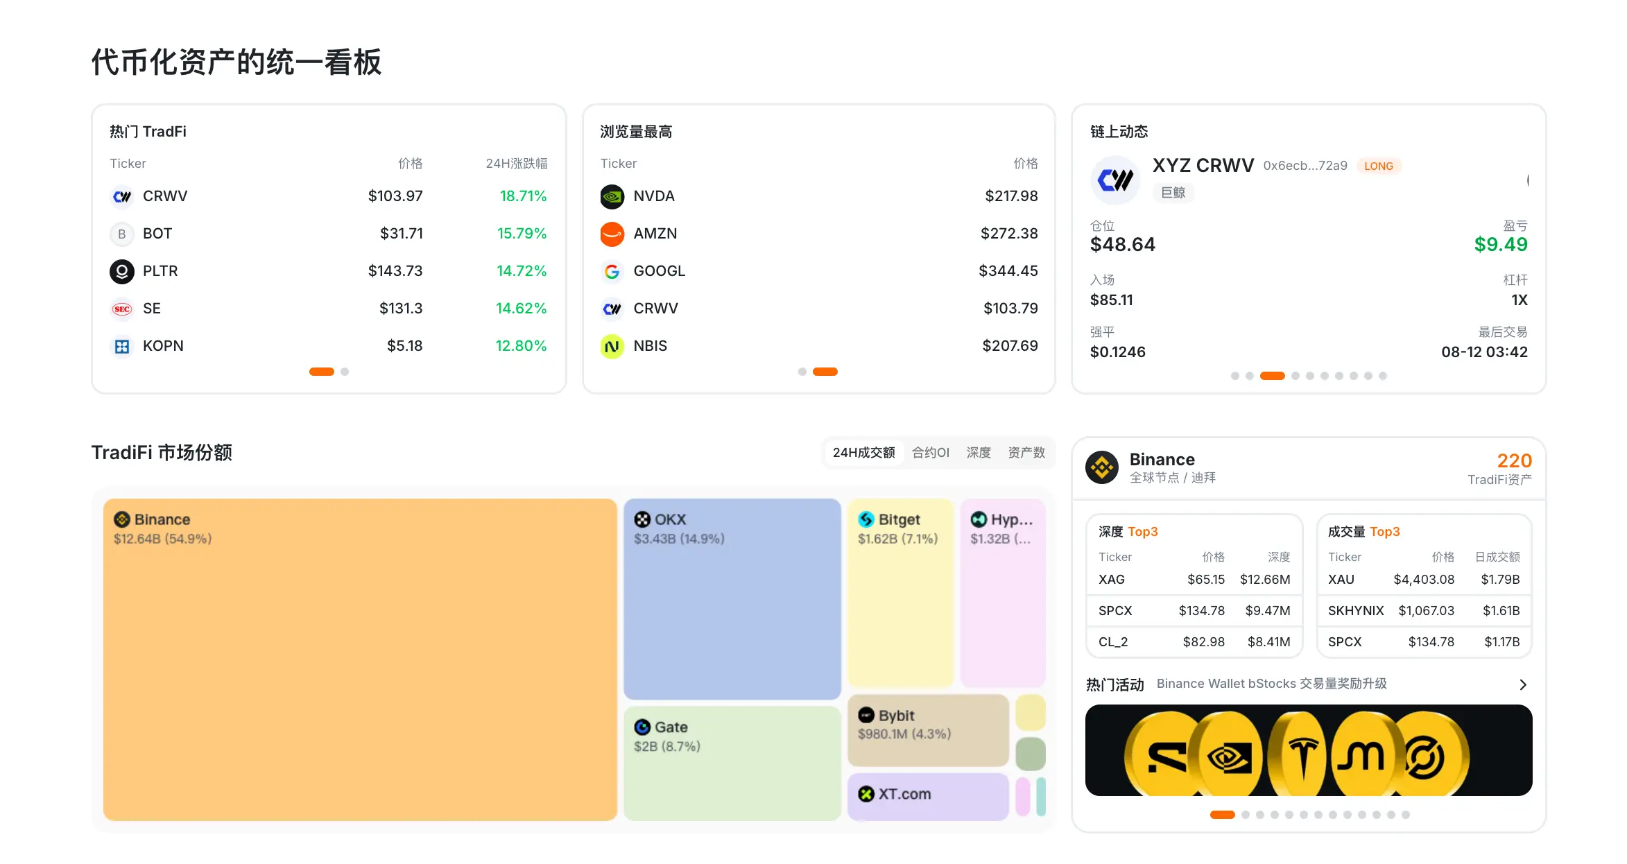Switch to the 深度 market share tab
Image resolution: width=1627 pixels, height=864 pixels.
979,453
